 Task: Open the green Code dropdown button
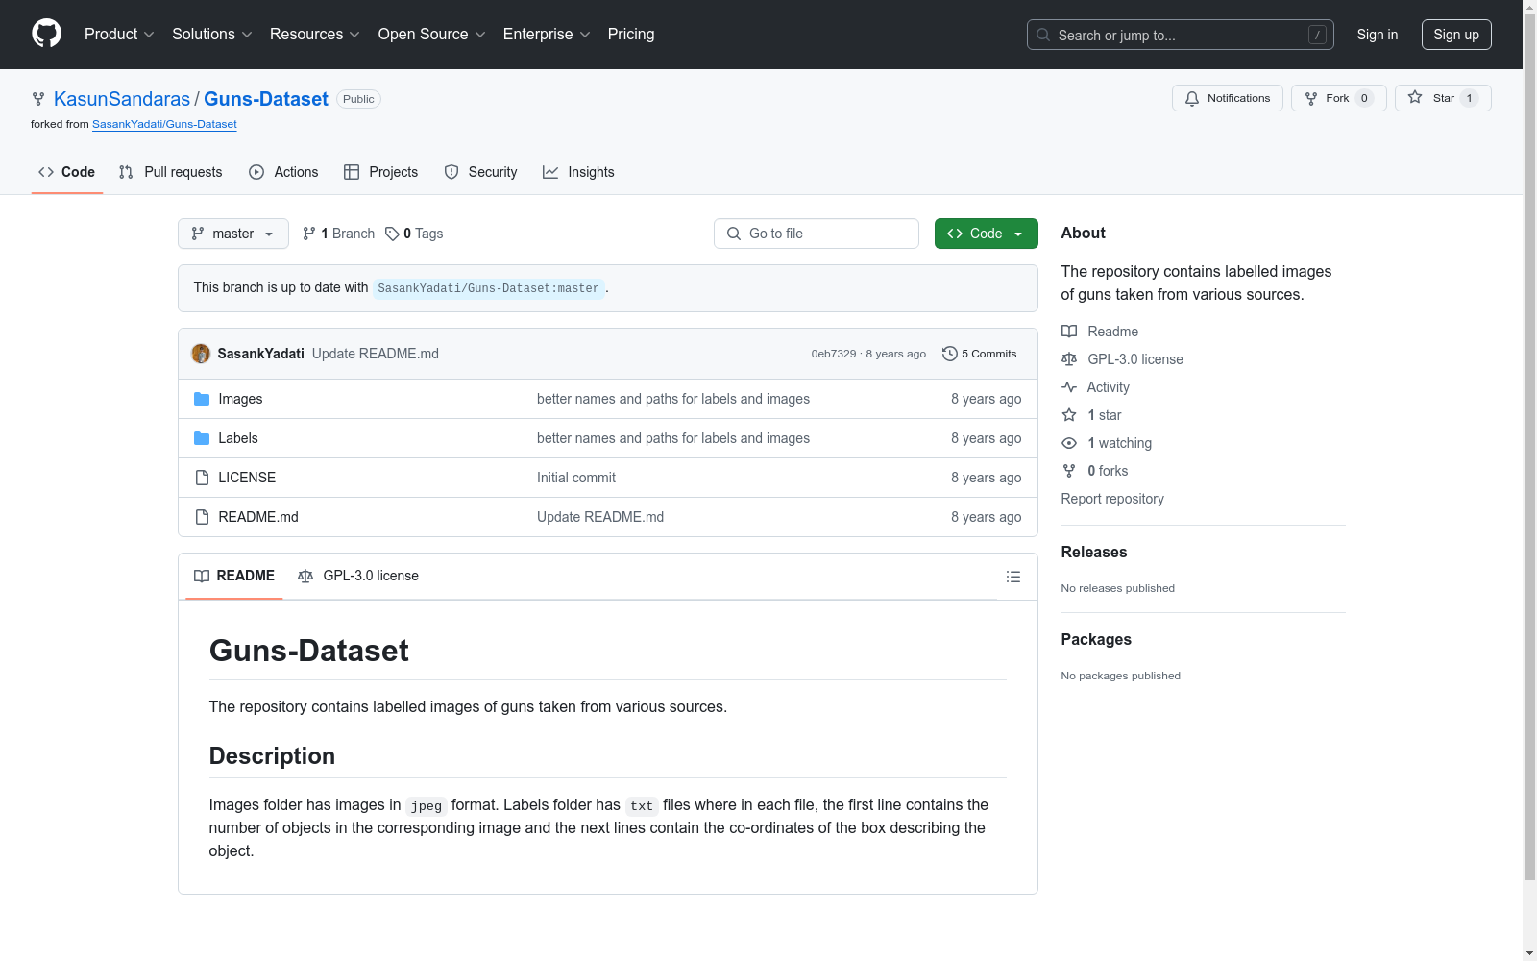click(986, 234)
